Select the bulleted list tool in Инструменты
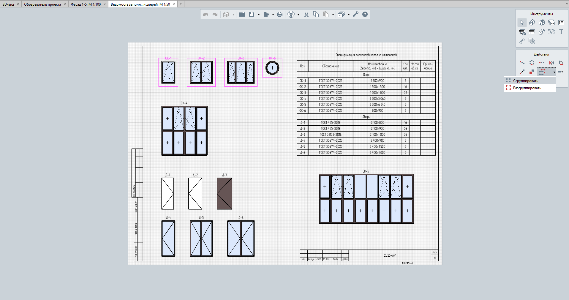The image size is (569, 300). (561, 23)
